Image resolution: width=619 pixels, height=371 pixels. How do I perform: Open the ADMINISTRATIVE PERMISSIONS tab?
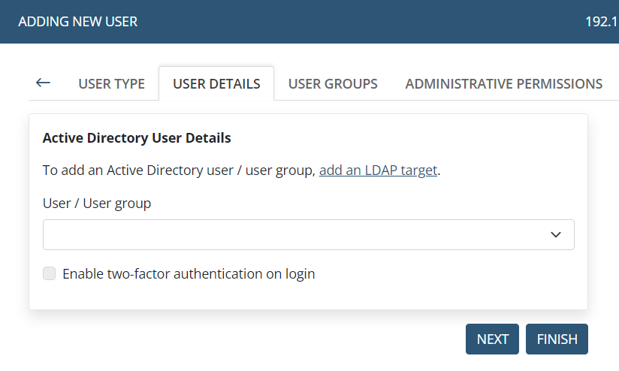click(x=504, y=83)
